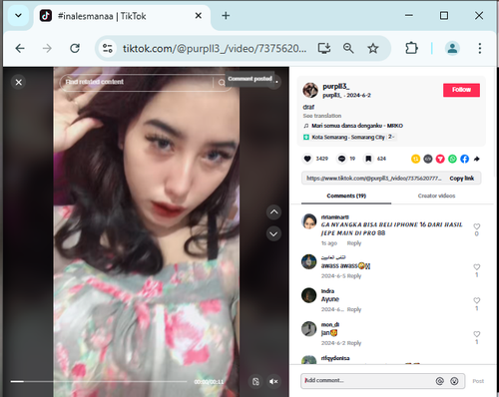The image size is (499, 397).
Task: Click the yellow repost share icon
Action: [415, 159]
